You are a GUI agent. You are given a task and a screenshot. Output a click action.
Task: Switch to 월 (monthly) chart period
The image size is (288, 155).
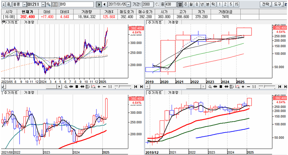click(192, 4)
